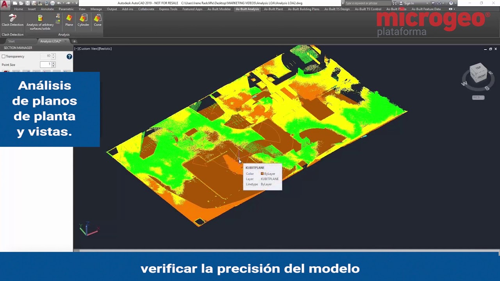This screenshot has height=281, width=500.
Task: Open the Manage ribbon tab
Action: [96, 9]
